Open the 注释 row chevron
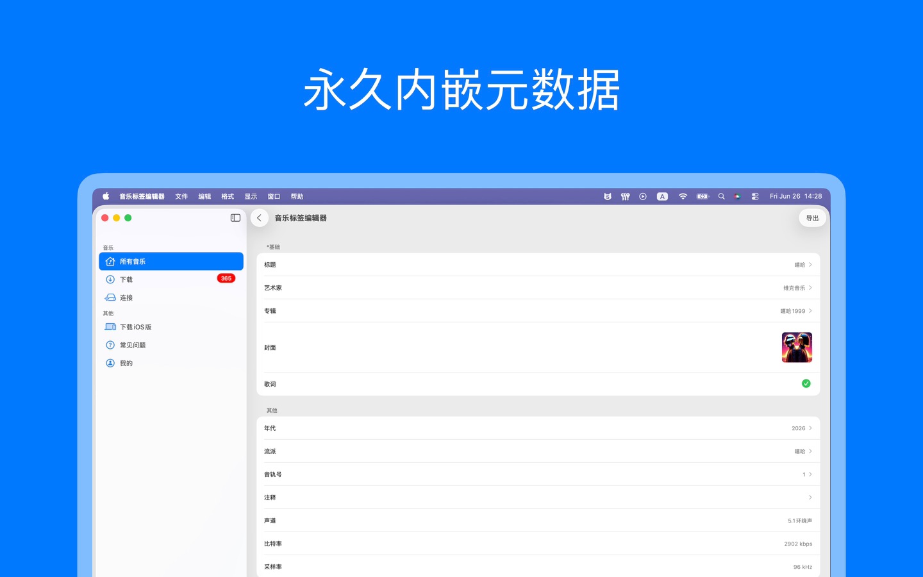Image resolution: width=923 pixels, height=577 pixels. (x=810, y=498)
